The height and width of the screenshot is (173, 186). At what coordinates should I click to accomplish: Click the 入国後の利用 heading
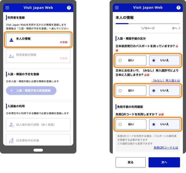16,106
